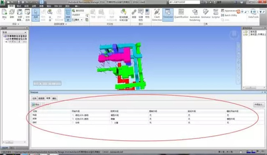The height and width of the screenshot is (155, 267).
Task: Open the Simulate tab in TimeLiner
Action: tap(54, 98)
